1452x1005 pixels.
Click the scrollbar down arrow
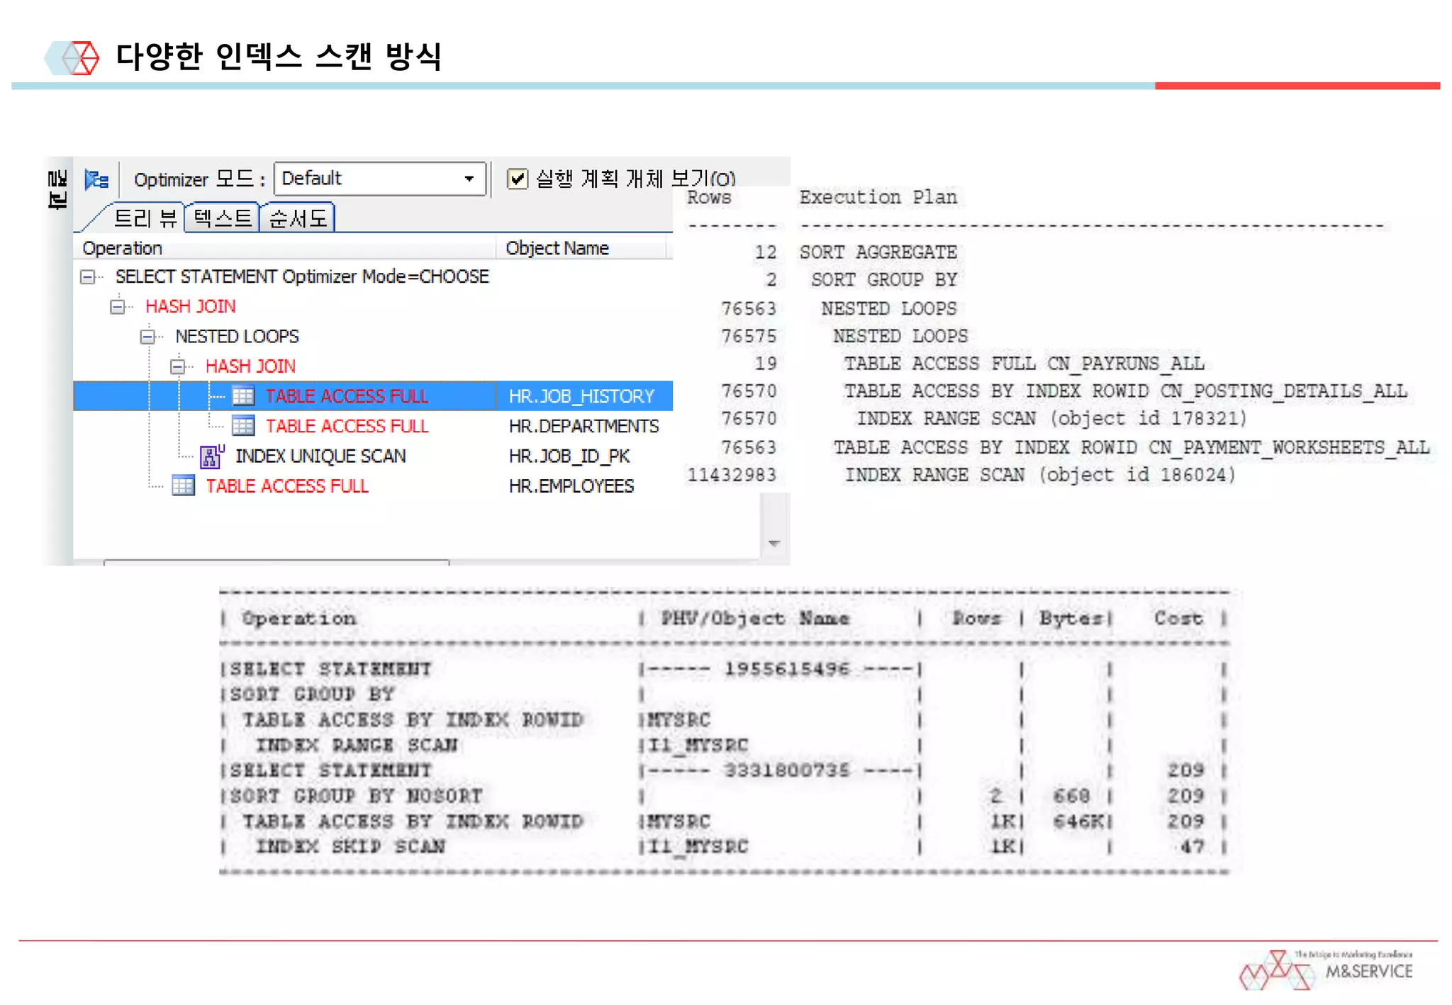[x=774, y=544]
